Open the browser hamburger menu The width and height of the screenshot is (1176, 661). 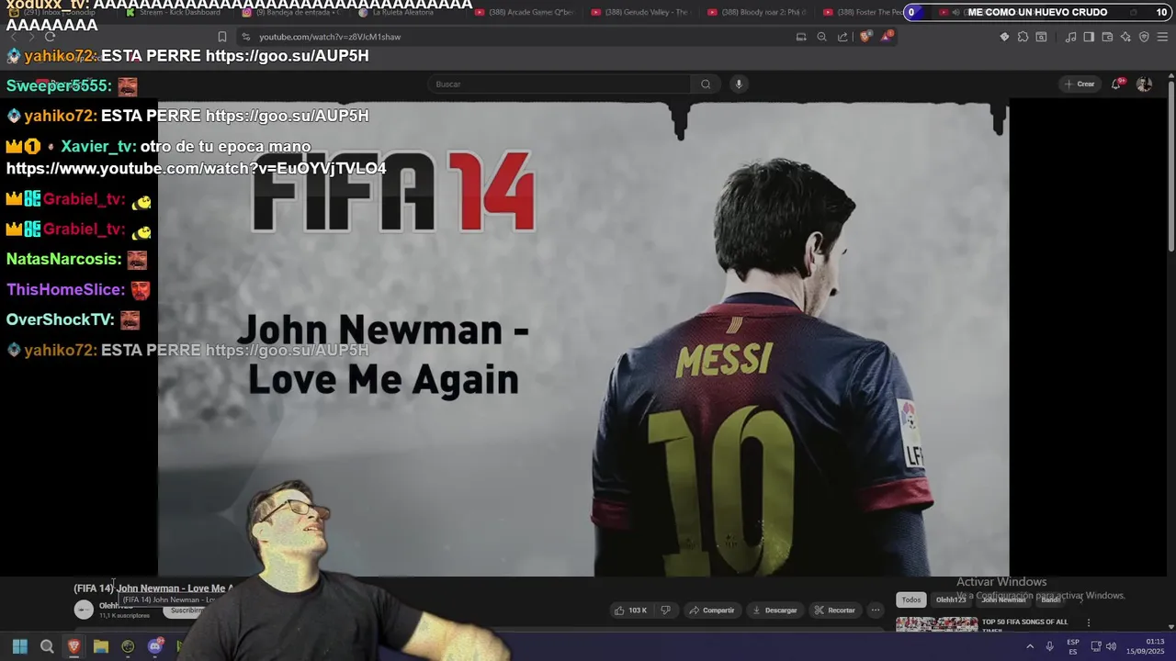pyautogui.click(x=1163, y=37)
